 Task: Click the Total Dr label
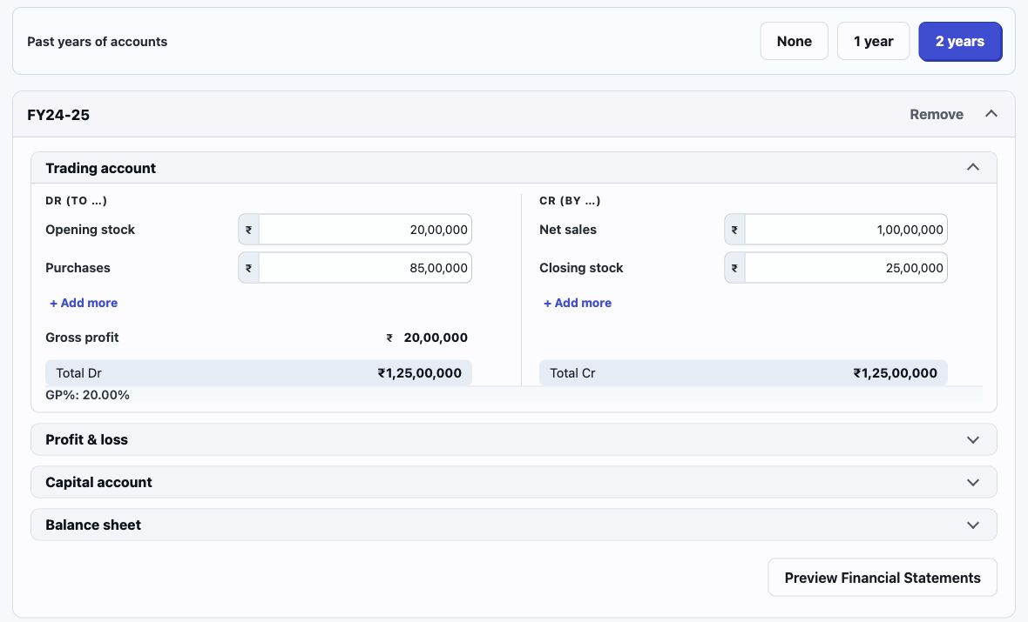78,373
